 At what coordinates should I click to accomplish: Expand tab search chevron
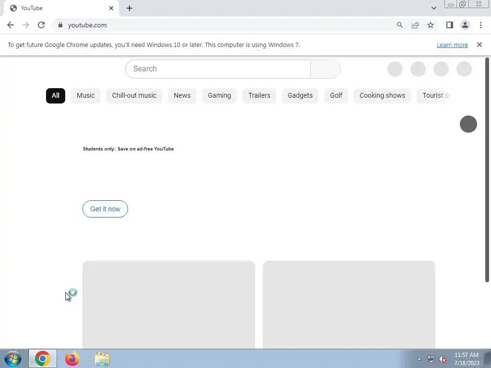(433, 8)
